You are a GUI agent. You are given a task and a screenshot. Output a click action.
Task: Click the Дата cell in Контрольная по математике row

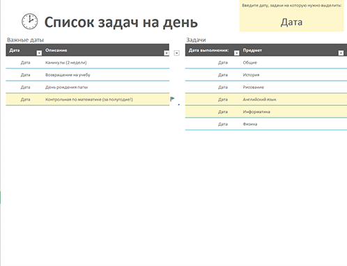click(25, 100)
